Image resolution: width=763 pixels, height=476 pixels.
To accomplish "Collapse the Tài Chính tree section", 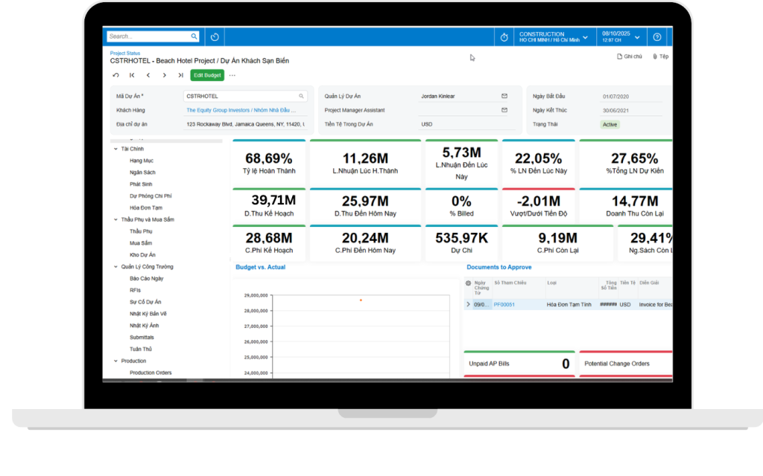I will point(115,149).
